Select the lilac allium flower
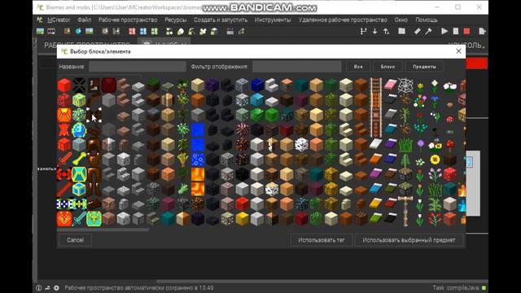 420,145
